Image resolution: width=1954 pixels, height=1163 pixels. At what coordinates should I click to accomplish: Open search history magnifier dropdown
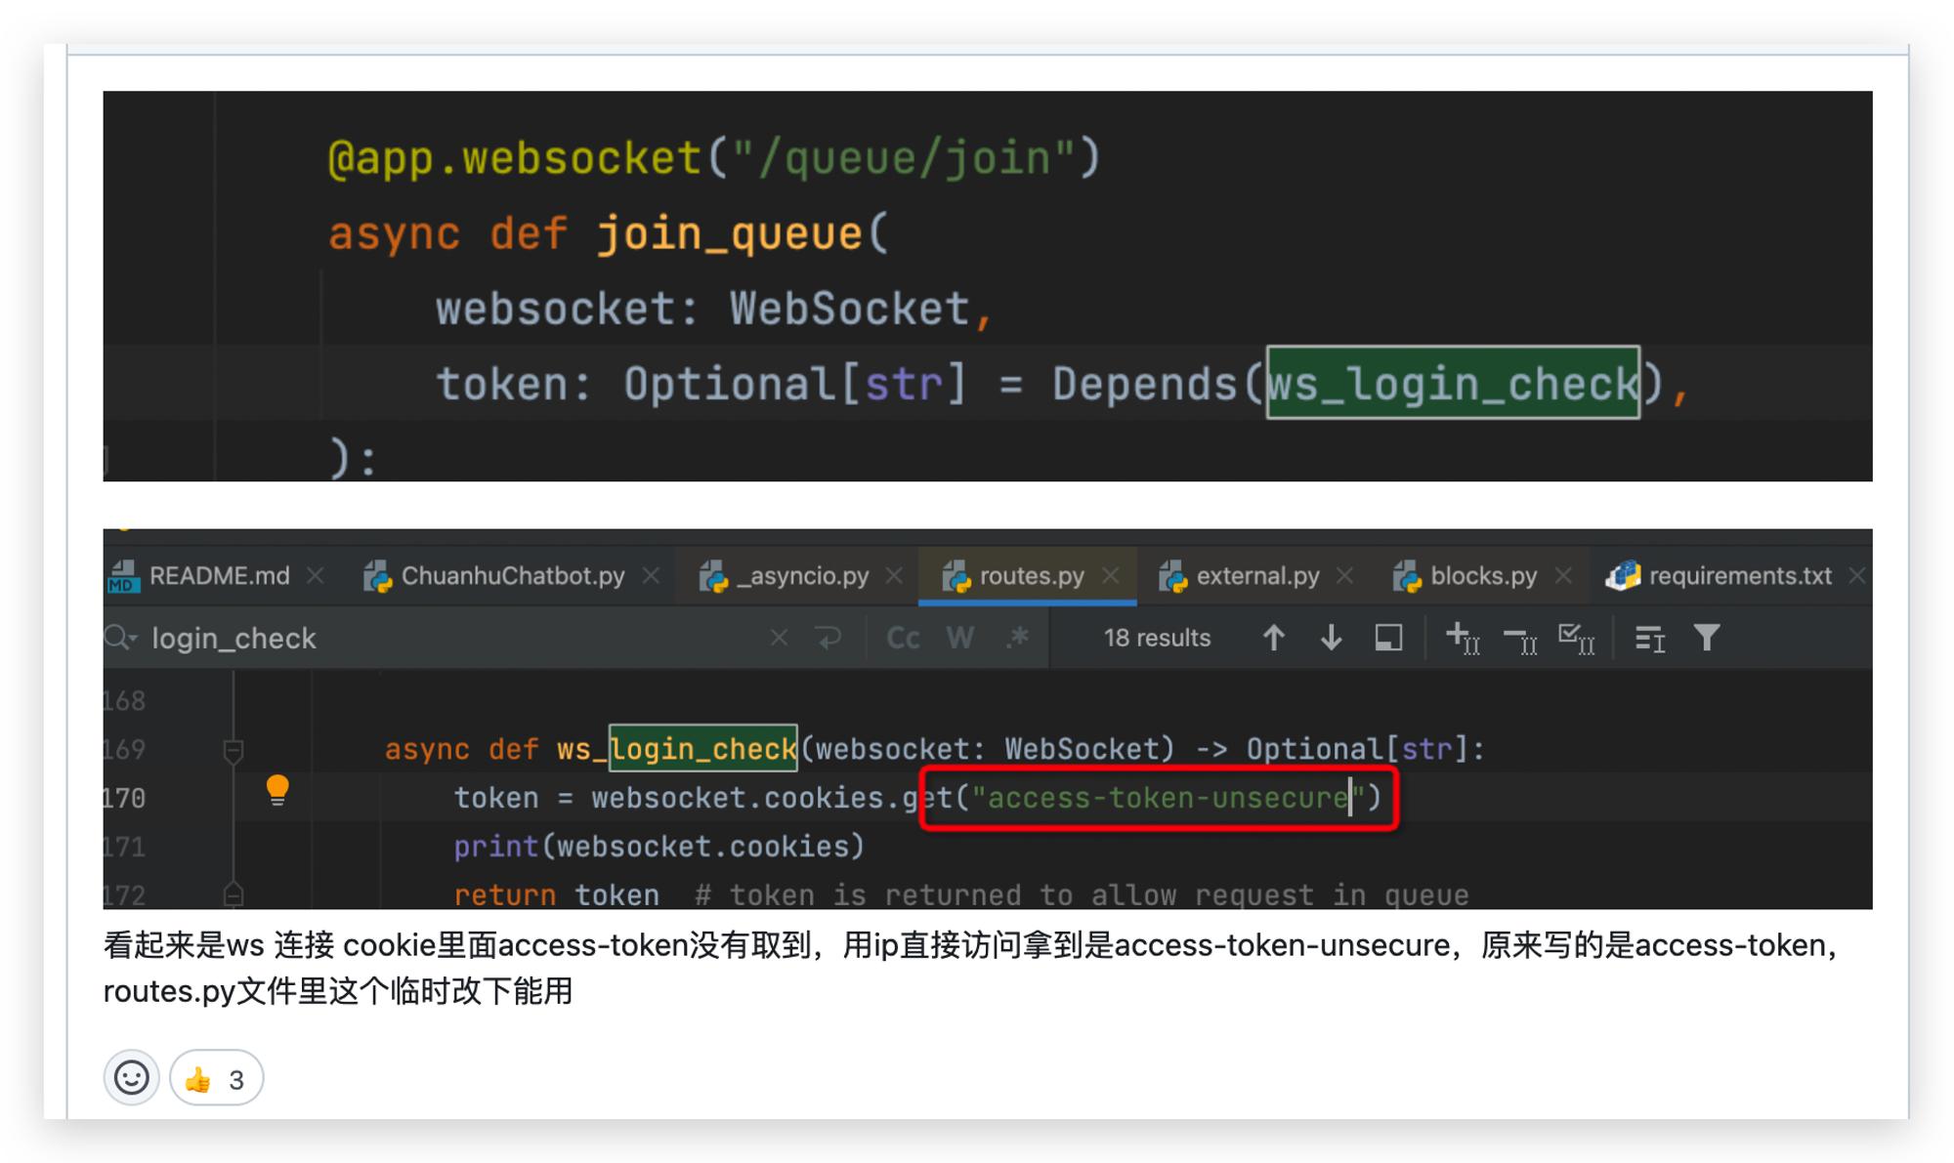pos(121,639)
